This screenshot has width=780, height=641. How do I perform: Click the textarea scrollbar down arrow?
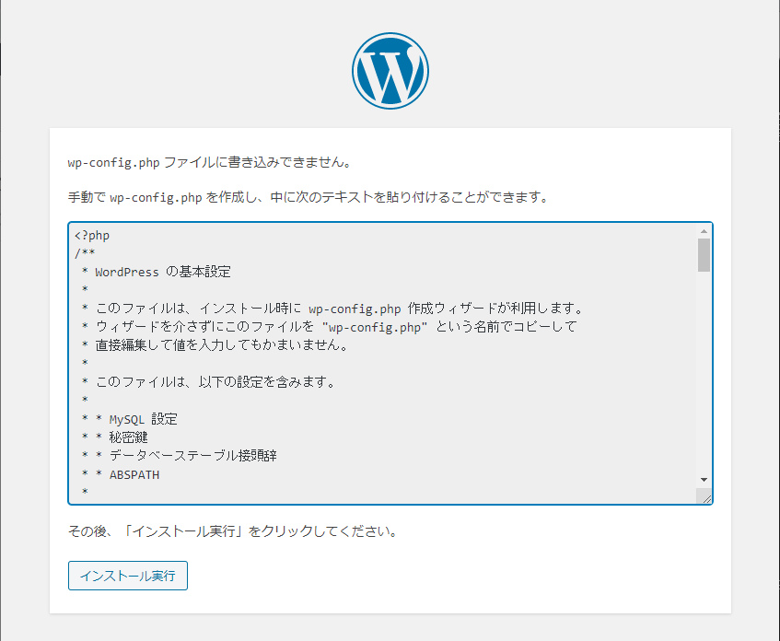(704, 480)
